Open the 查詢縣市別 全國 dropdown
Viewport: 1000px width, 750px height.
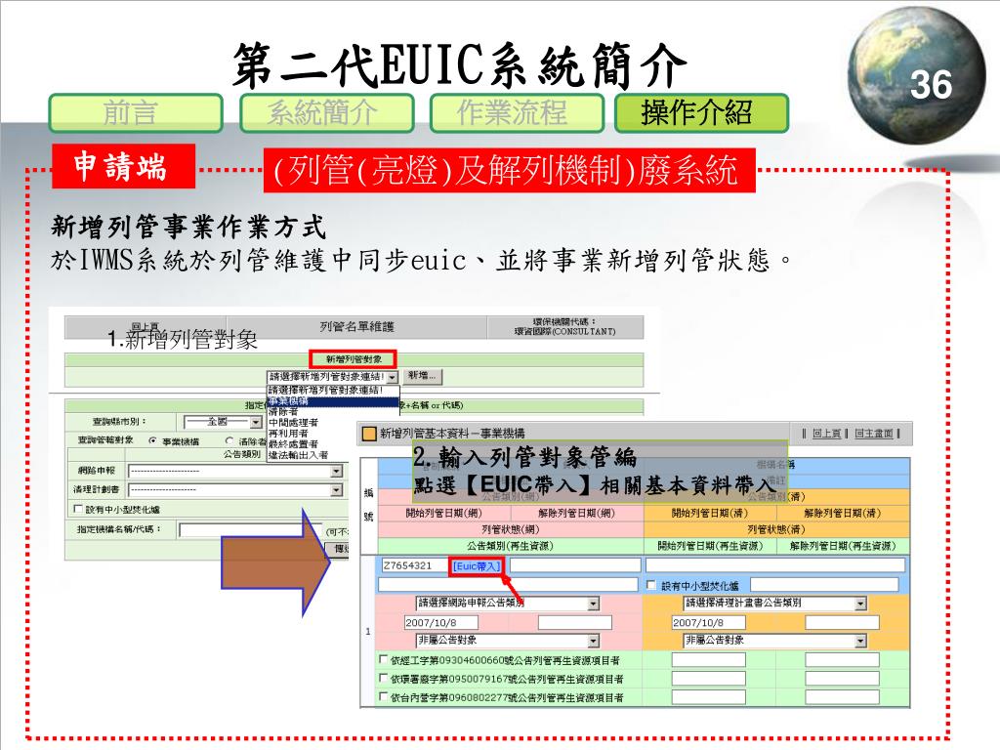[x=223, y=422]
